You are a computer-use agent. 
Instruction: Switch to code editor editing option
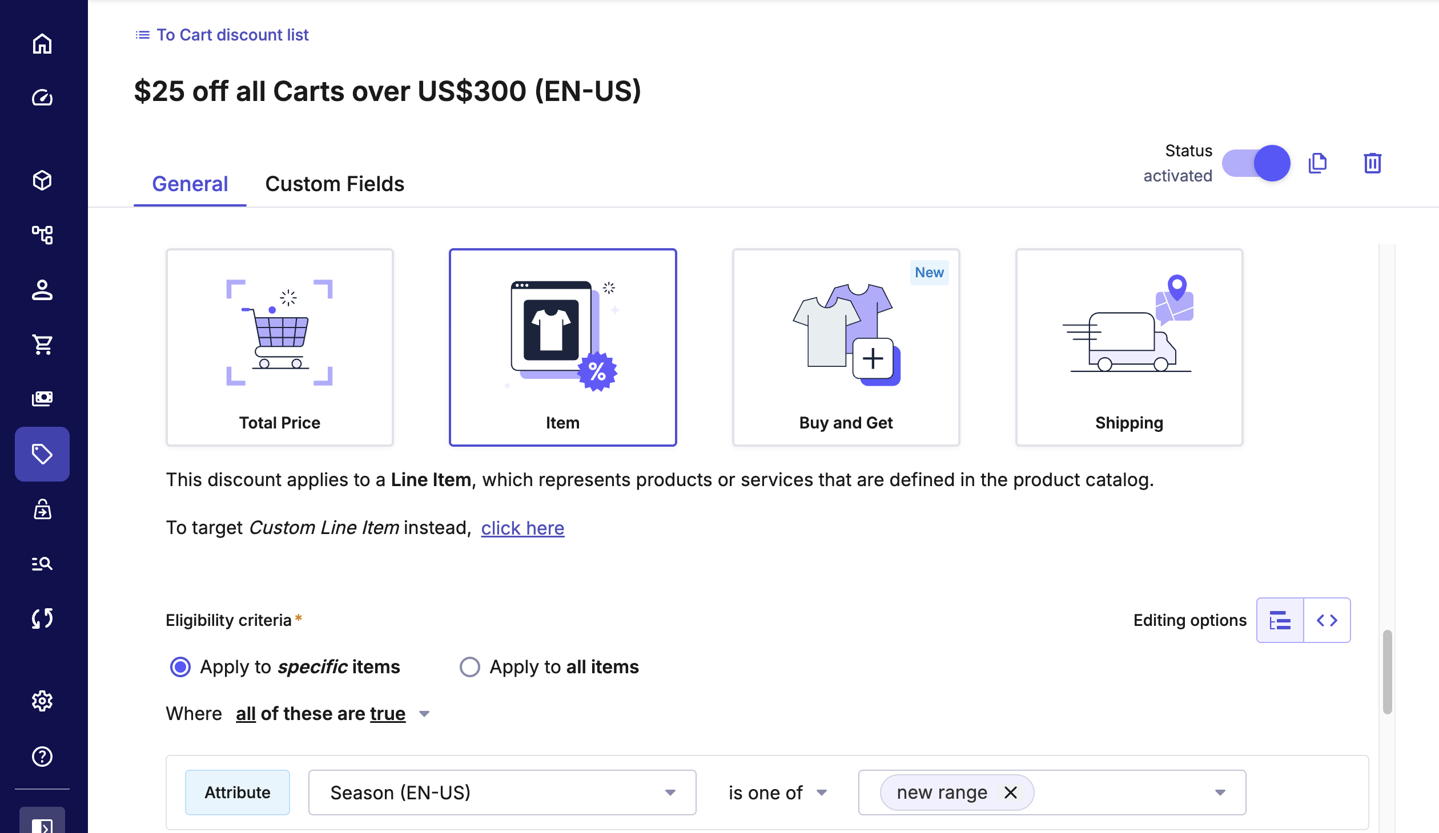tap(1327, 620)
